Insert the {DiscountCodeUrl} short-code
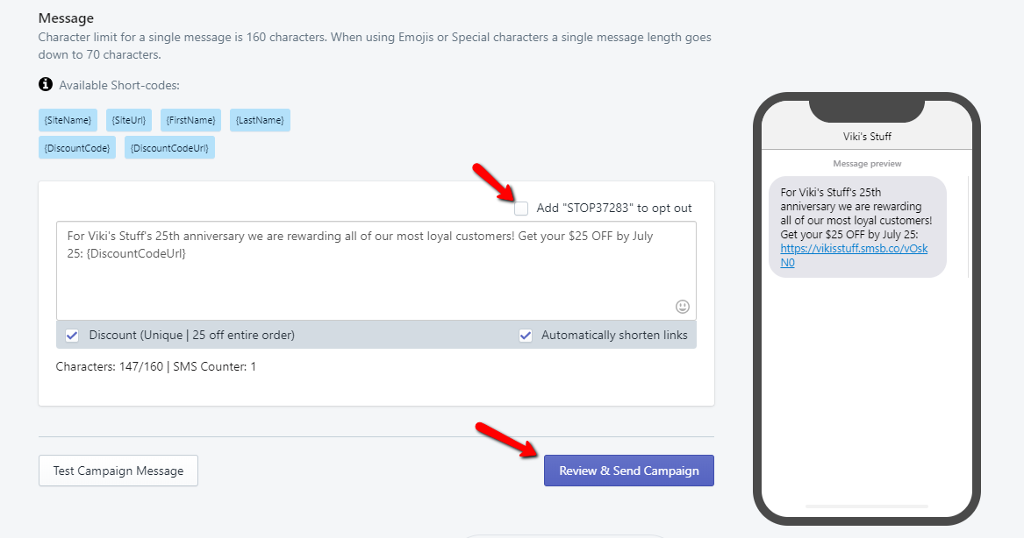 tap(169, 147)
